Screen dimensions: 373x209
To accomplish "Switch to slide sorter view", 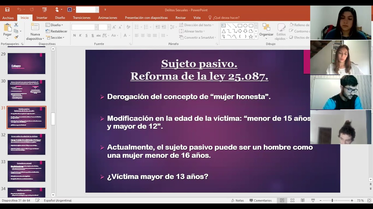I will click(x=292, y=200).
